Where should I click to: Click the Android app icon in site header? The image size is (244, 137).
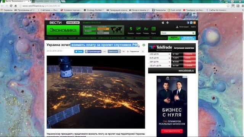(x=167, y=23)
